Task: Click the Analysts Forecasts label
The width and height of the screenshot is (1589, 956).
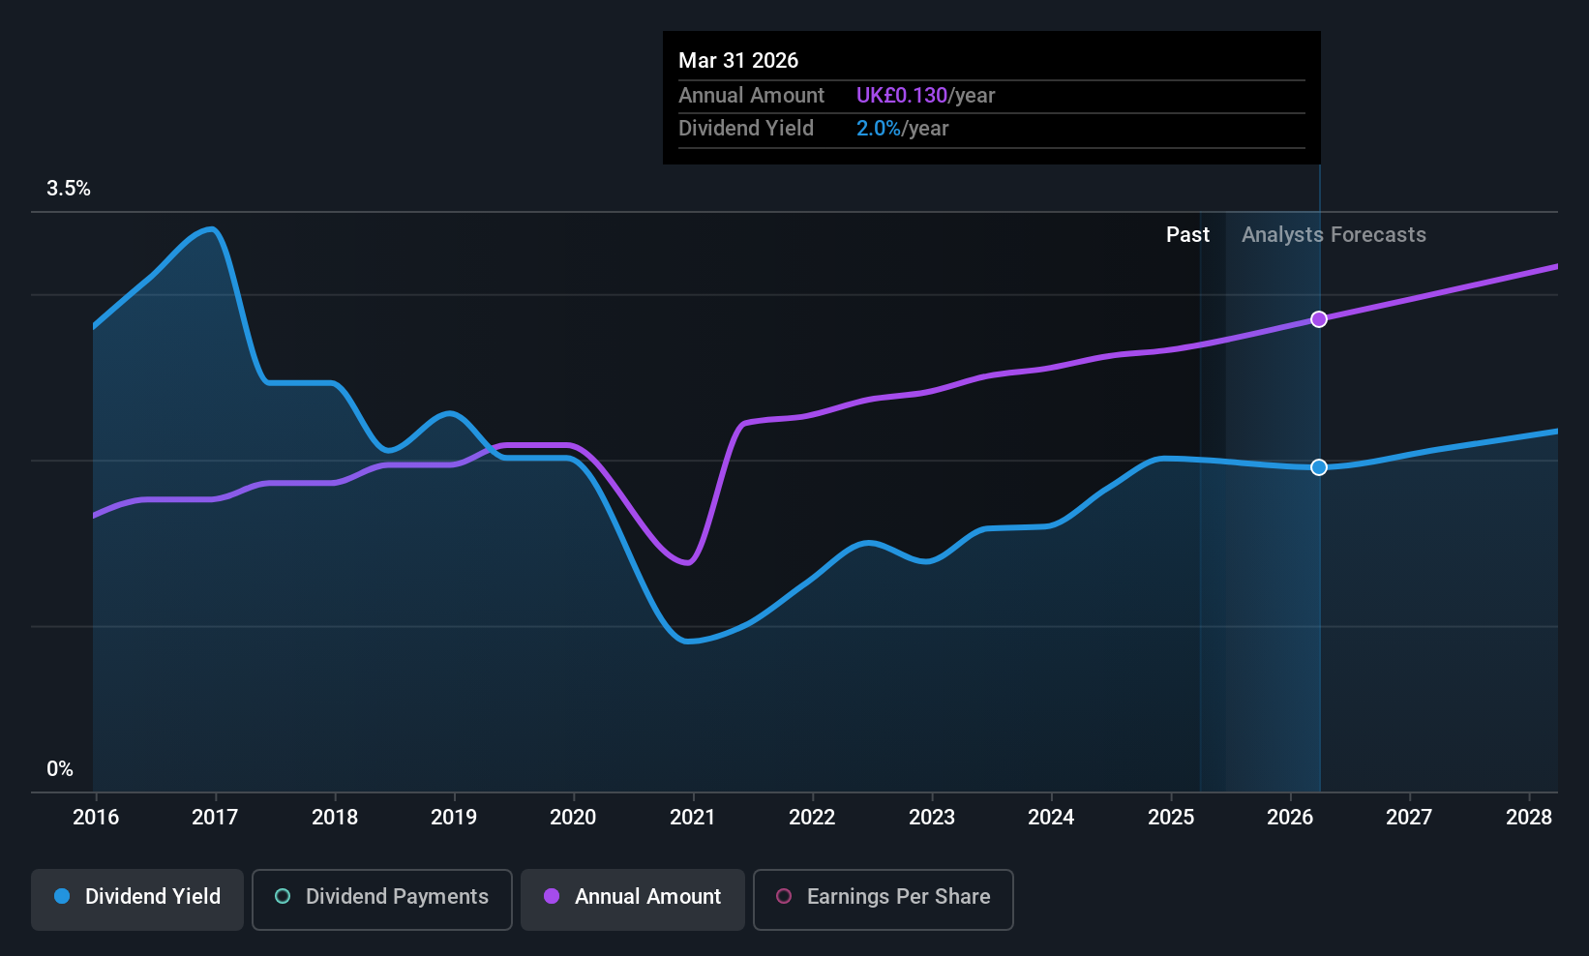Action: tap(1334, 235)
